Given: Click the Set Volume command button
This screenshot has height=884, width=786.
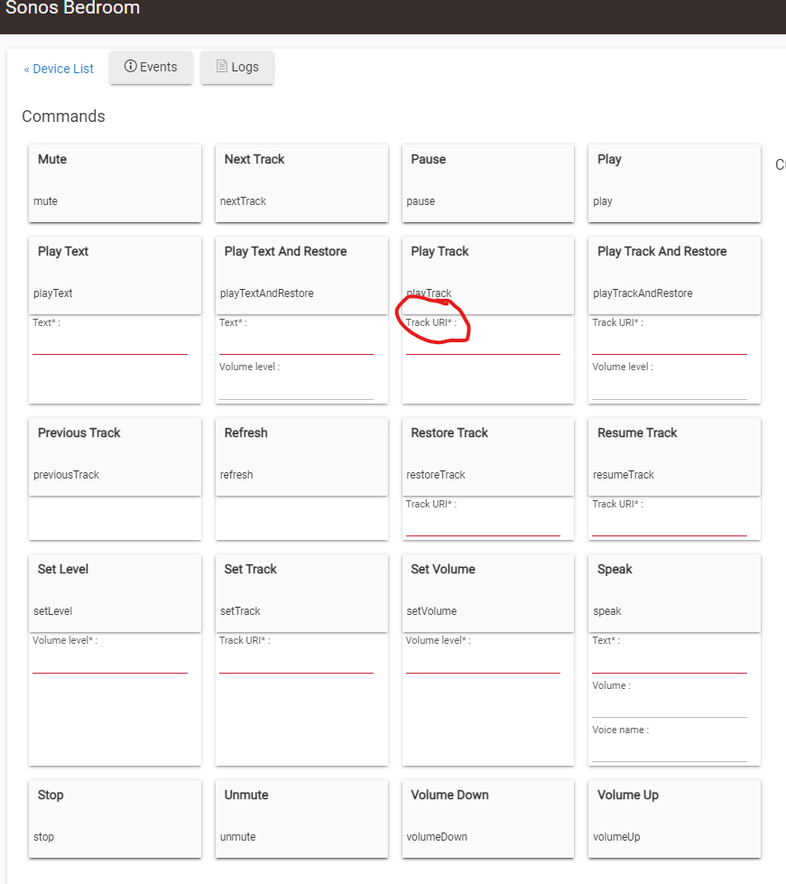Looking at the screenshot, I should (x=487, y=592).
